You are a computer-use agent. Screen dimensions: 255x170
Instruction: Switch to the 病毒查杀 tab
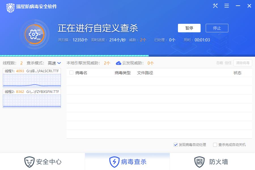coord(127,161)
